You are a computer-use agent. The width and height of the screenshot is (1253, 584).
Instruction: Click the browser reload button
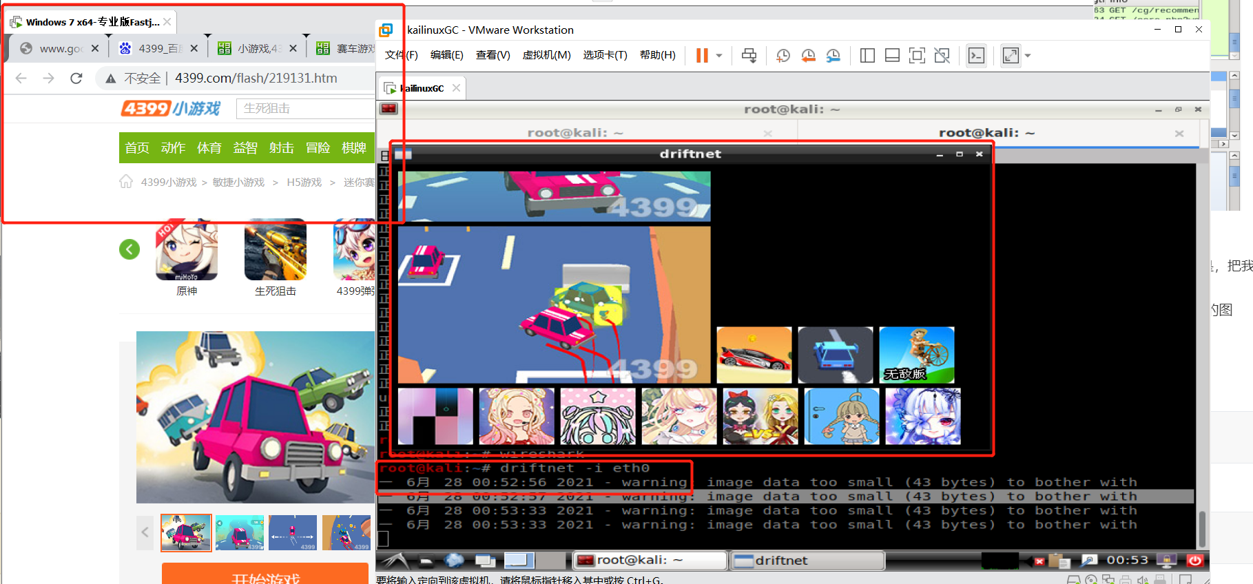tap(76, 79)
